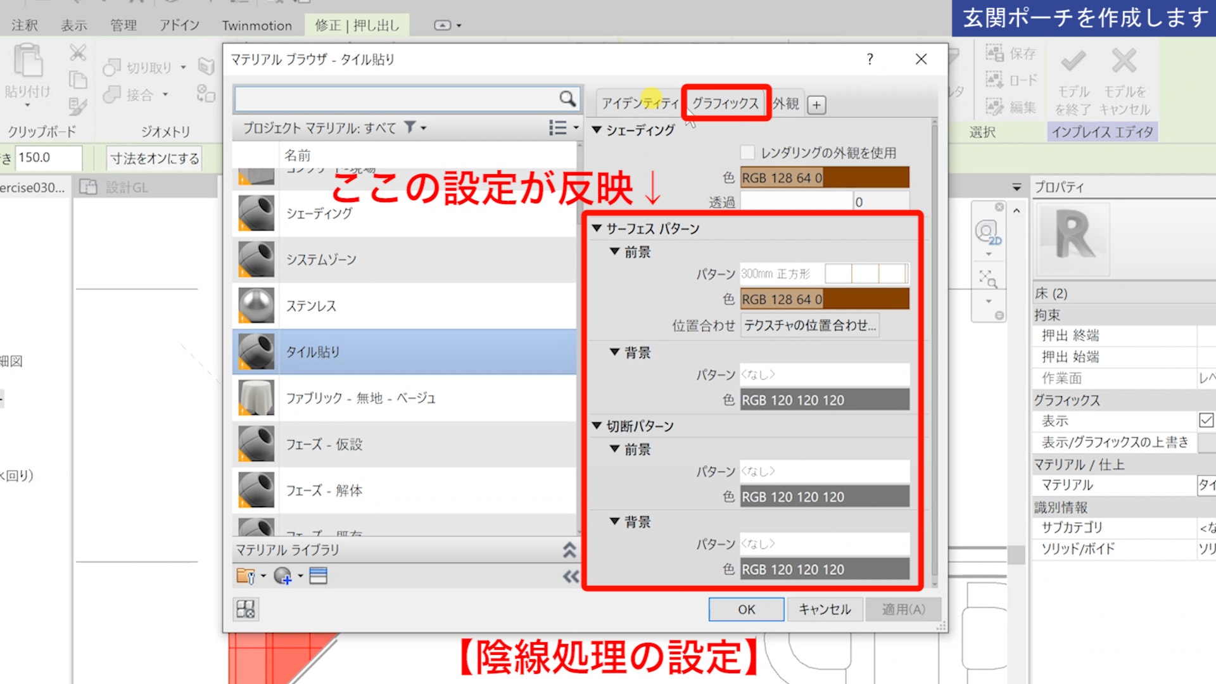Screen dimensions: 1216x684
Task: Switch to the Identity tab
Action: [x=640, y=103]
